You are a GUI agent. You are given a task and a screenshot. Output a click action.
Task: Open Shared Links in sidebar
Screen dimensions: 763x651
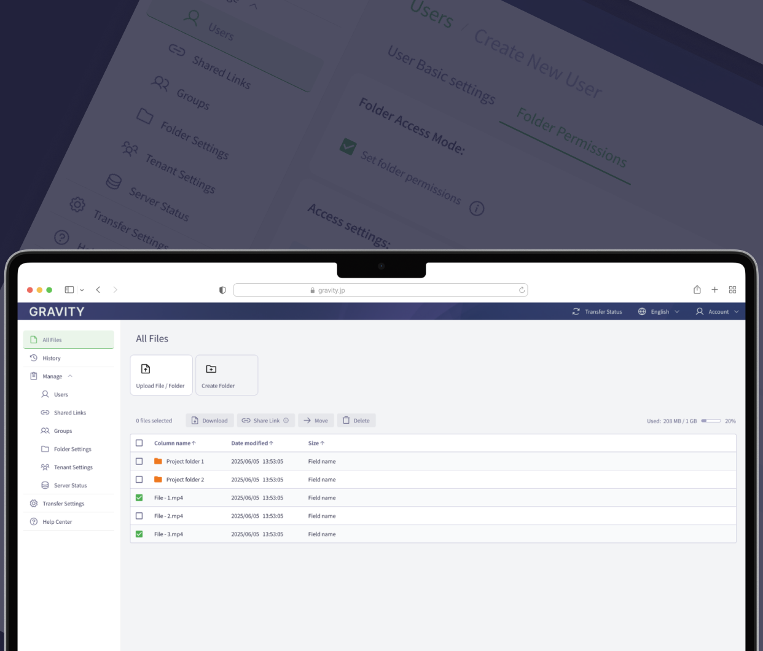pos(69,413)
